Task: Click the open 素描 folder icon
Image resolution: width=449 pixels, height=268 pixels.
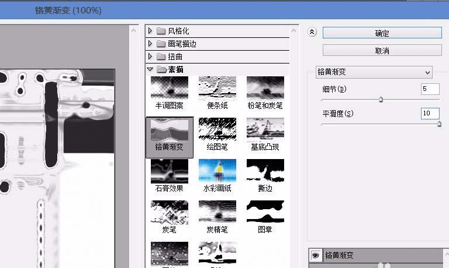Action: click(x=162, y=69)
